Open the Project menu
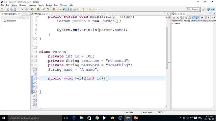 pos(49,5)
